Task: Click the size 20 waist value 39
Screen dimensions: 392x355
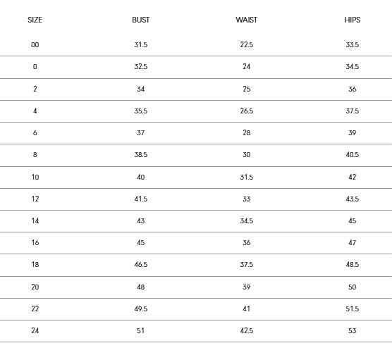Action: click(x=247, y=287)
